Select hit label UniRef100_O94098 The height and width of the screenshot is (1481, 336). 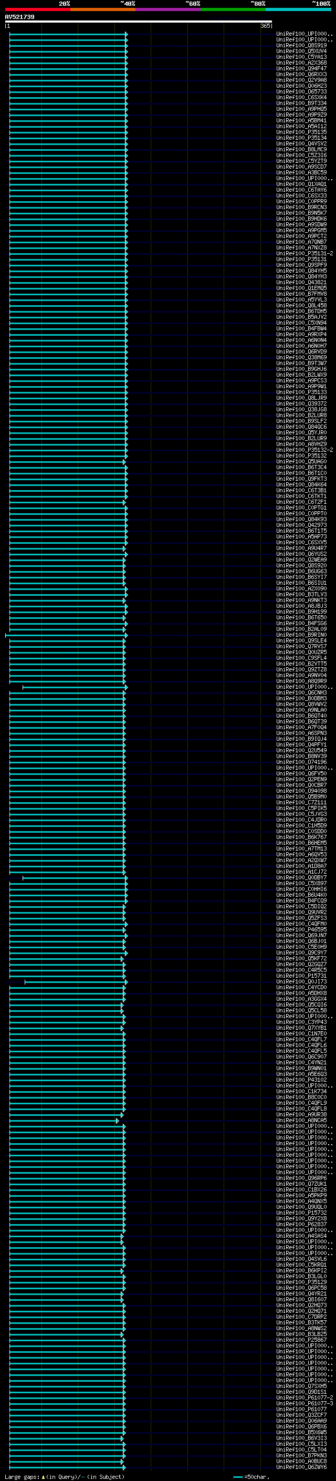(x=301, y=791)
